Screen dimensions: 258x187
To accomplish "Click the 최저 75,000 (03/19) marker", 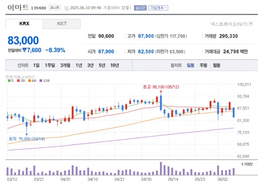I will [27, 139].
